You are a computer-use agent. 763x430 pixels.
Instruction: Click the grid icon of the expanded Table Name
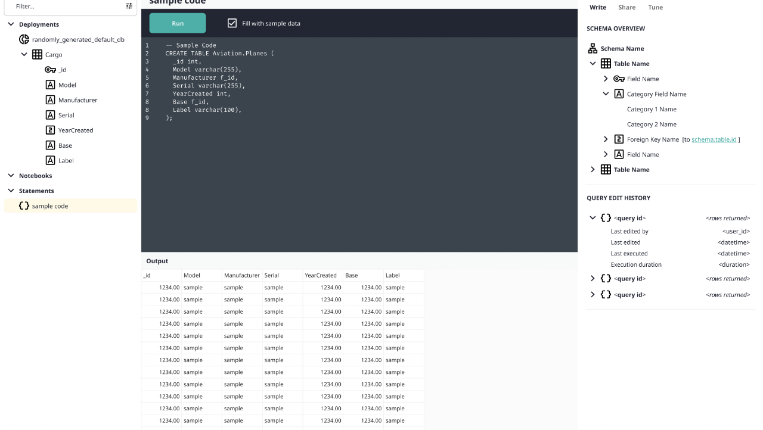pyautogui.click(x=606, y=64)
